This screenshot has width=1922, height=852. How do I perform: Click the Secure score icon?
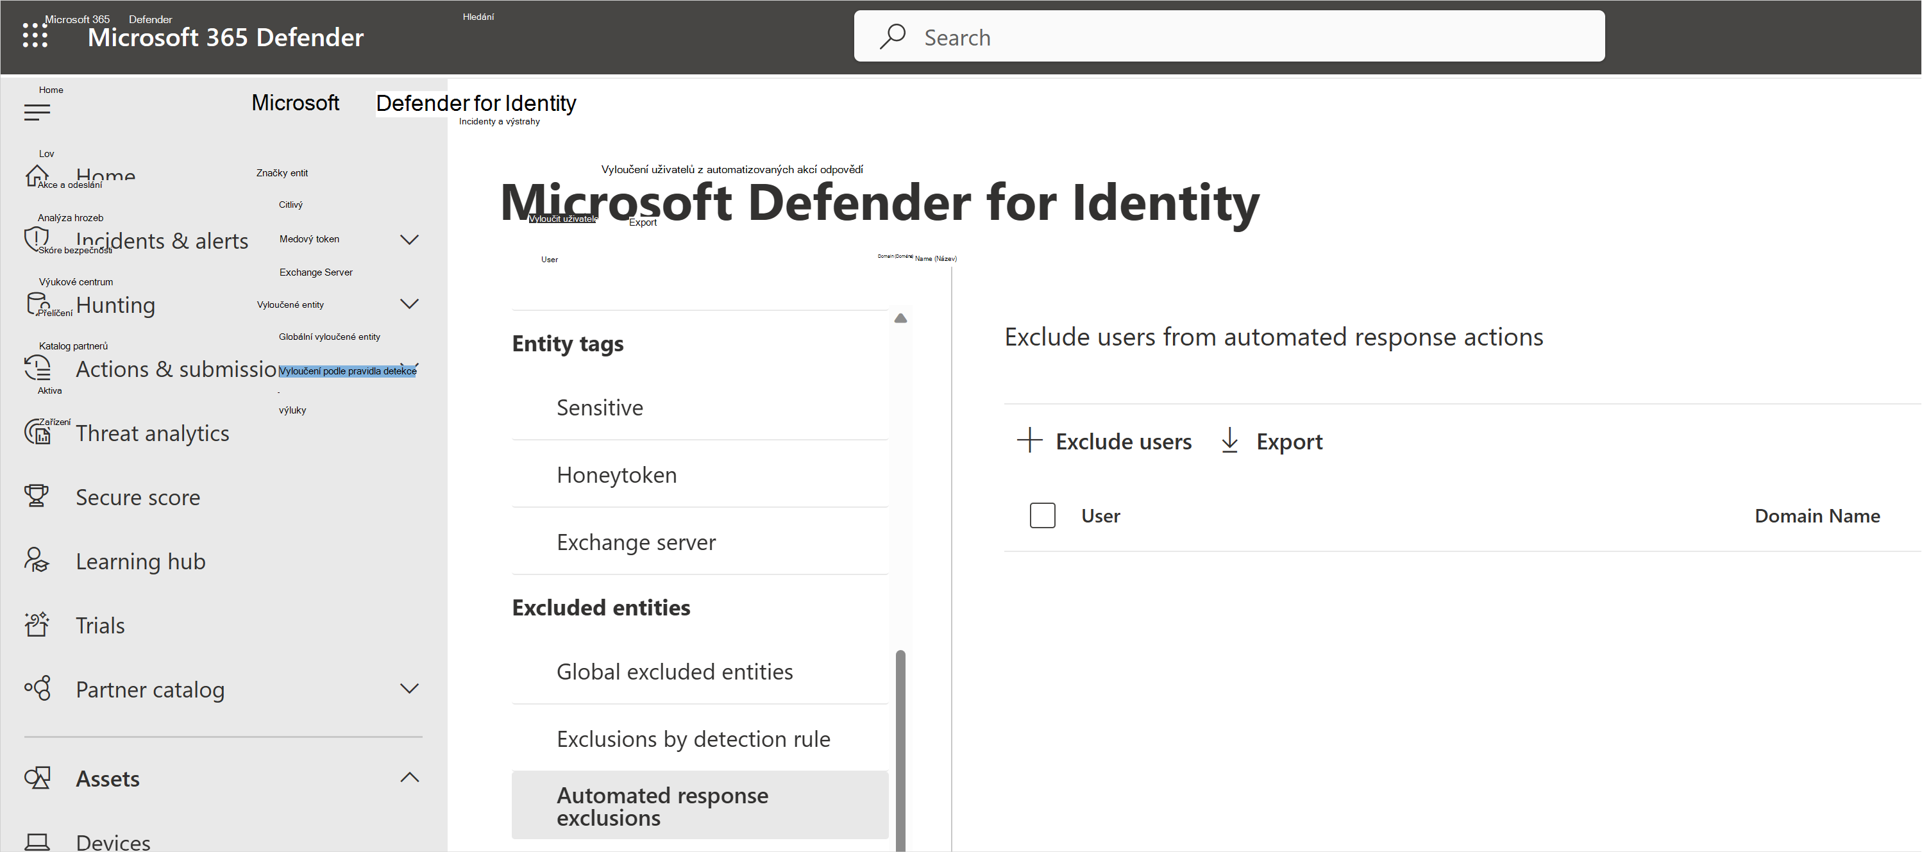pos(37,496)
